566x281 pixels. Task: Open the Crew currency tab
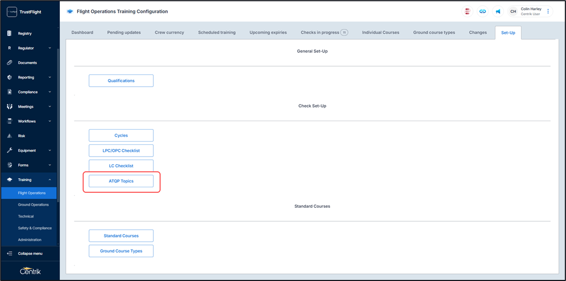click(169, 32)
